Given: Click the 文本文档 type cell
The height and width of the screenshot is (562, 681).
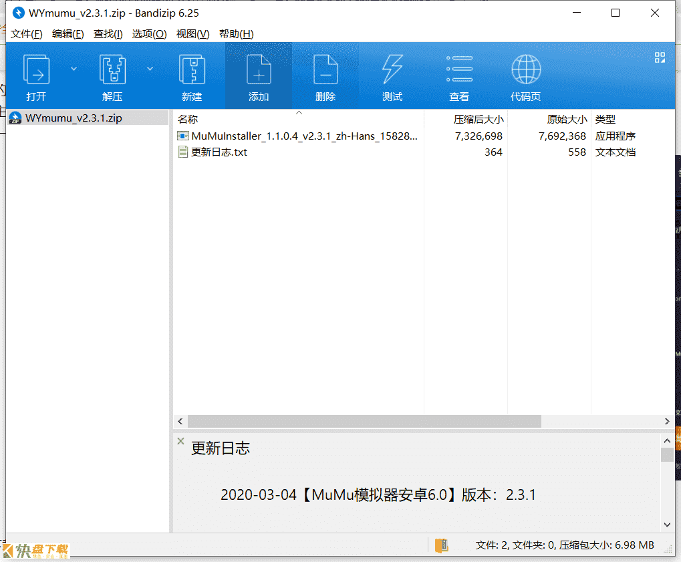Looking at the screenshot, I should click(616, 152).
